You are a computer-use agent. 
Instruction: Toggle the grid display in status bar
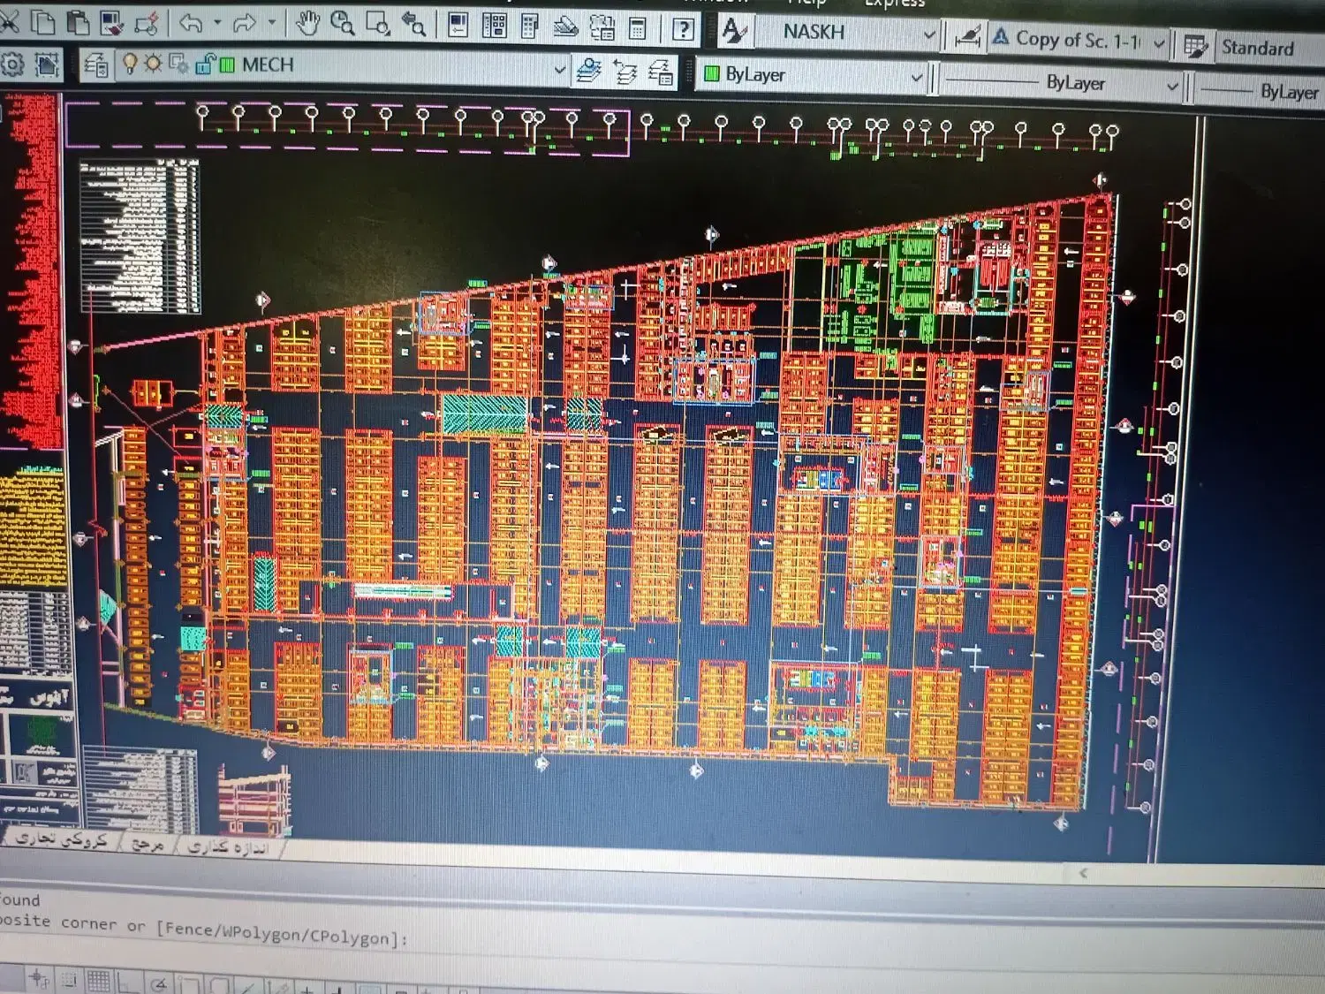point(97,981)
